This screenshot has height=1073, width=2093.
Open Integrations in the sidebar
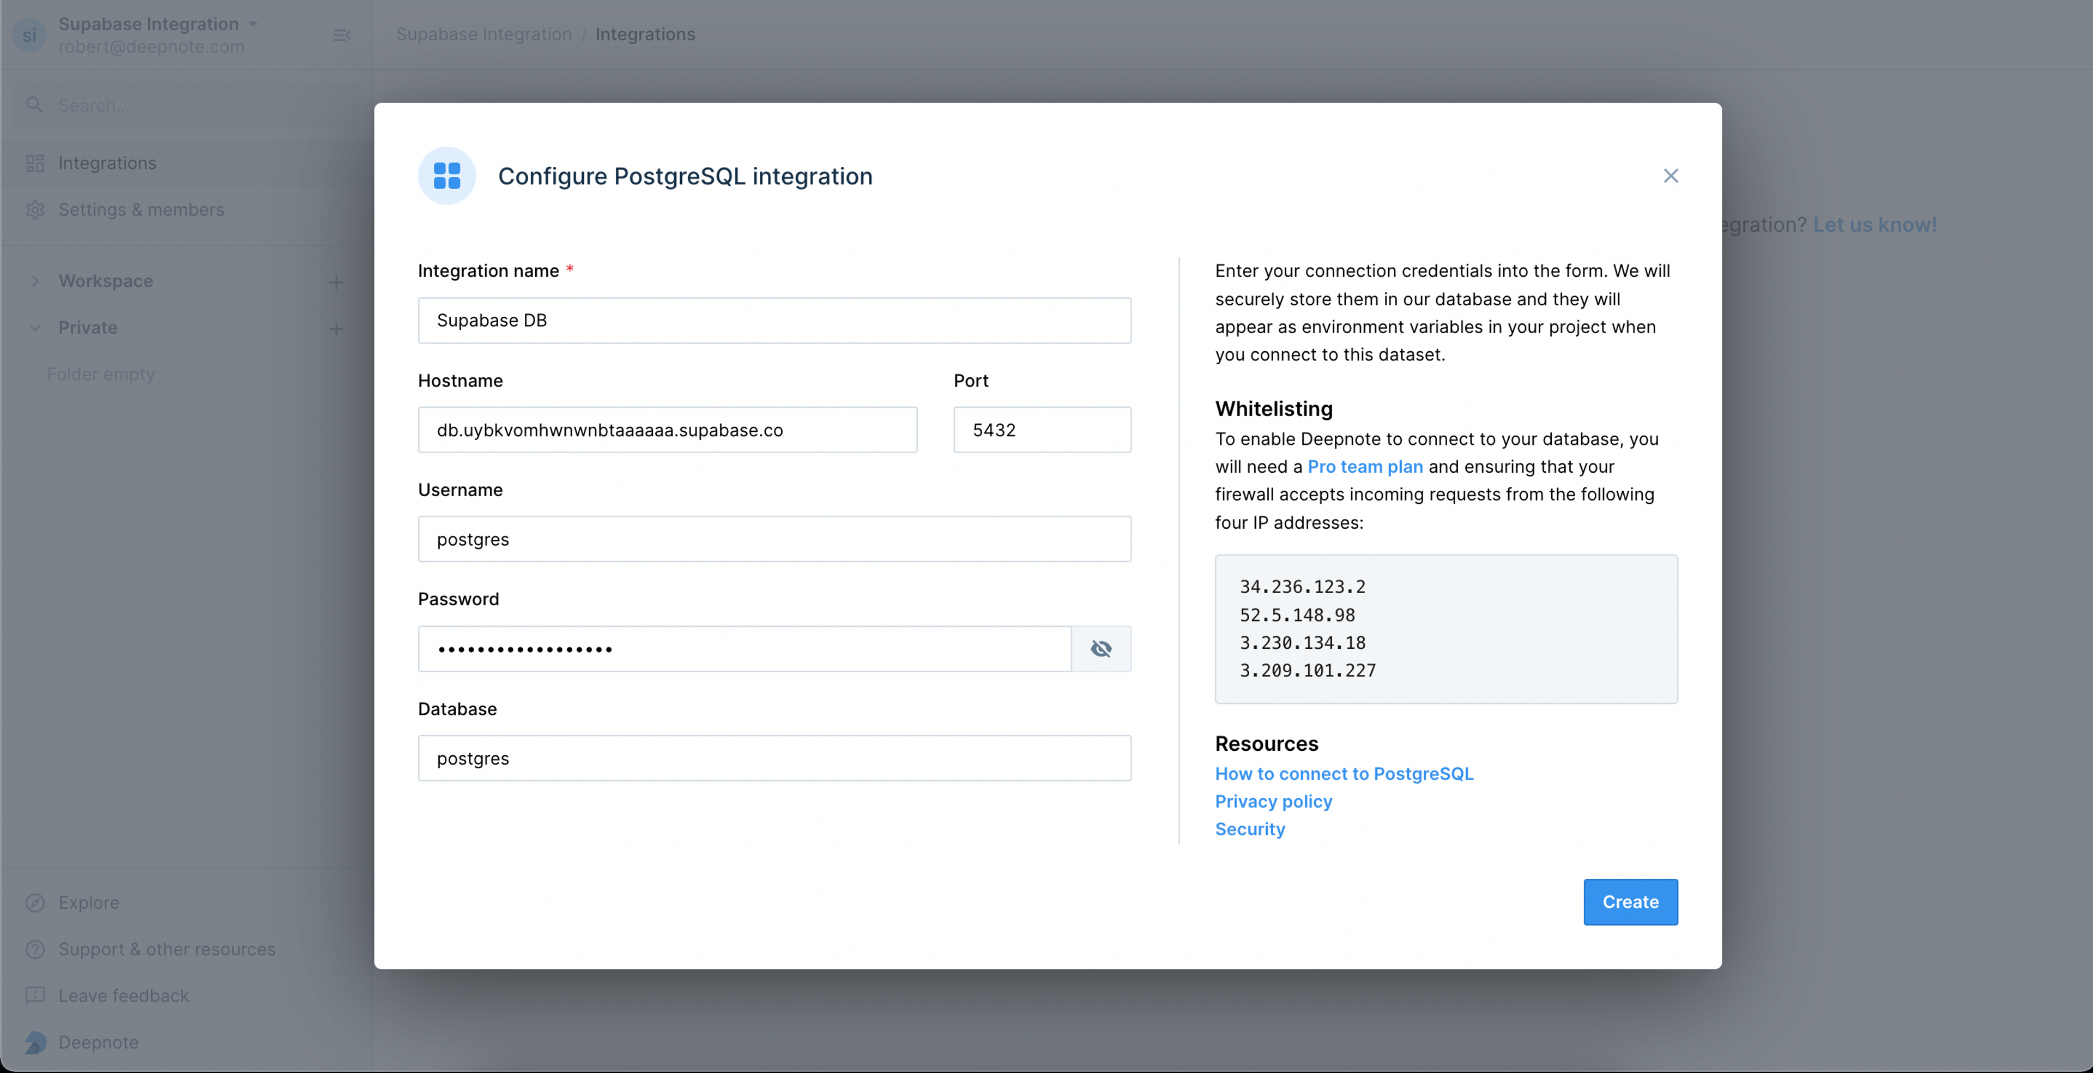click(x=186, y=162)
